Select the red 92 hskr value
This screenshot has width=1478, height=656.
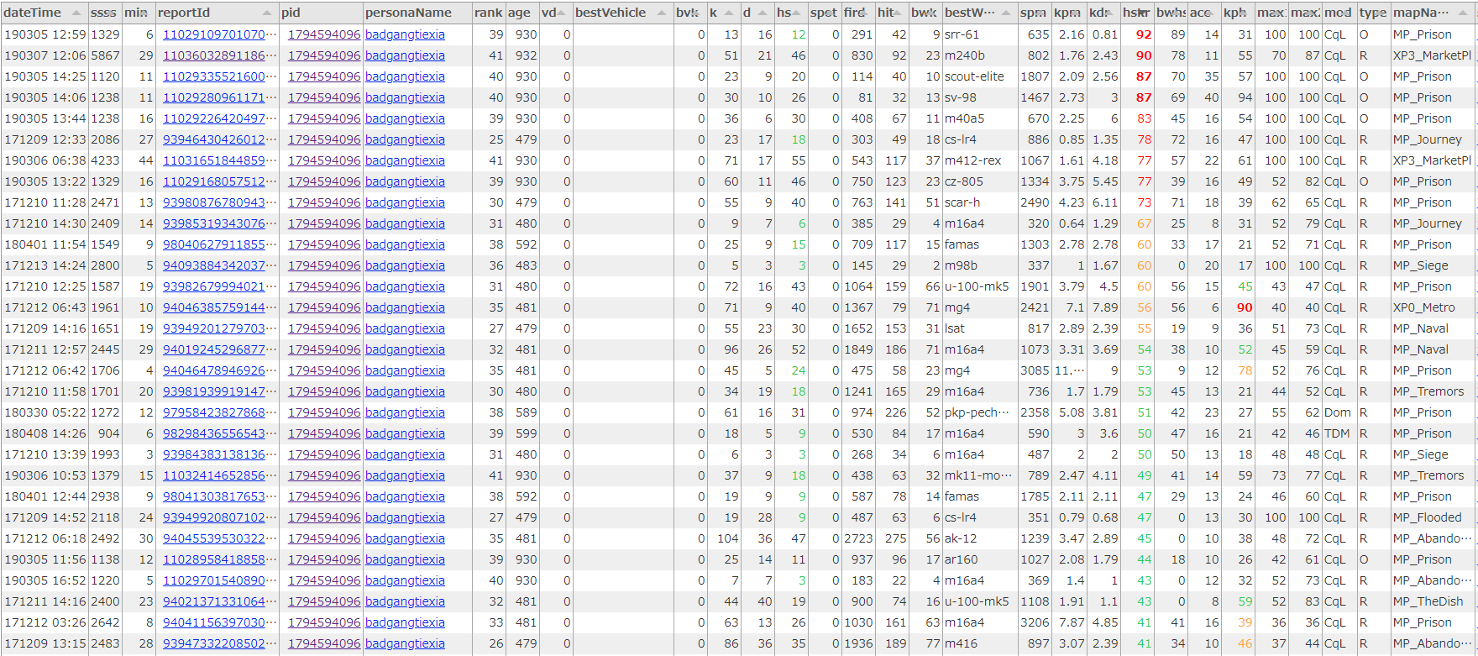(1144, 34)
